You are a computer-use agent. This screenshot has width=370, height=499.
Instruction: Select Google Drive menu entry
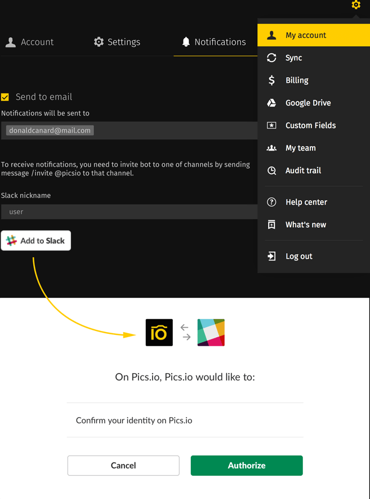click(314, 103)
